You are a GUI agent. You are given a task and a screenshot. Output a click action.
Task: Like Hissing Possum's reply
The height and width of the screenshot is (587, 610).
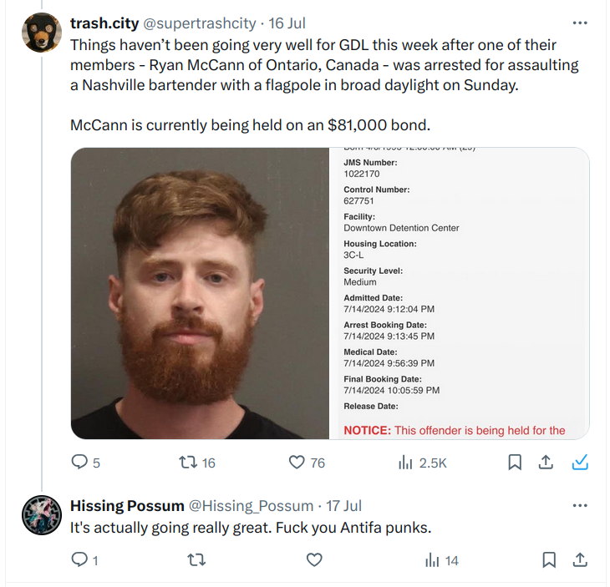point(314,560)
